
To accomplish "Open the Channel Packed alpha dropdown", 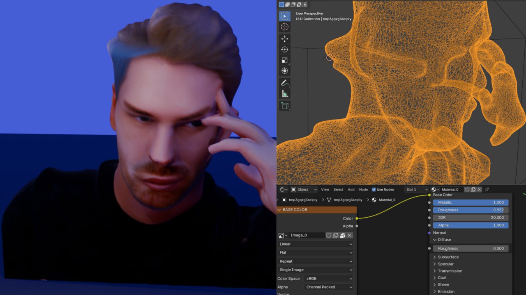I will point(329,287).
